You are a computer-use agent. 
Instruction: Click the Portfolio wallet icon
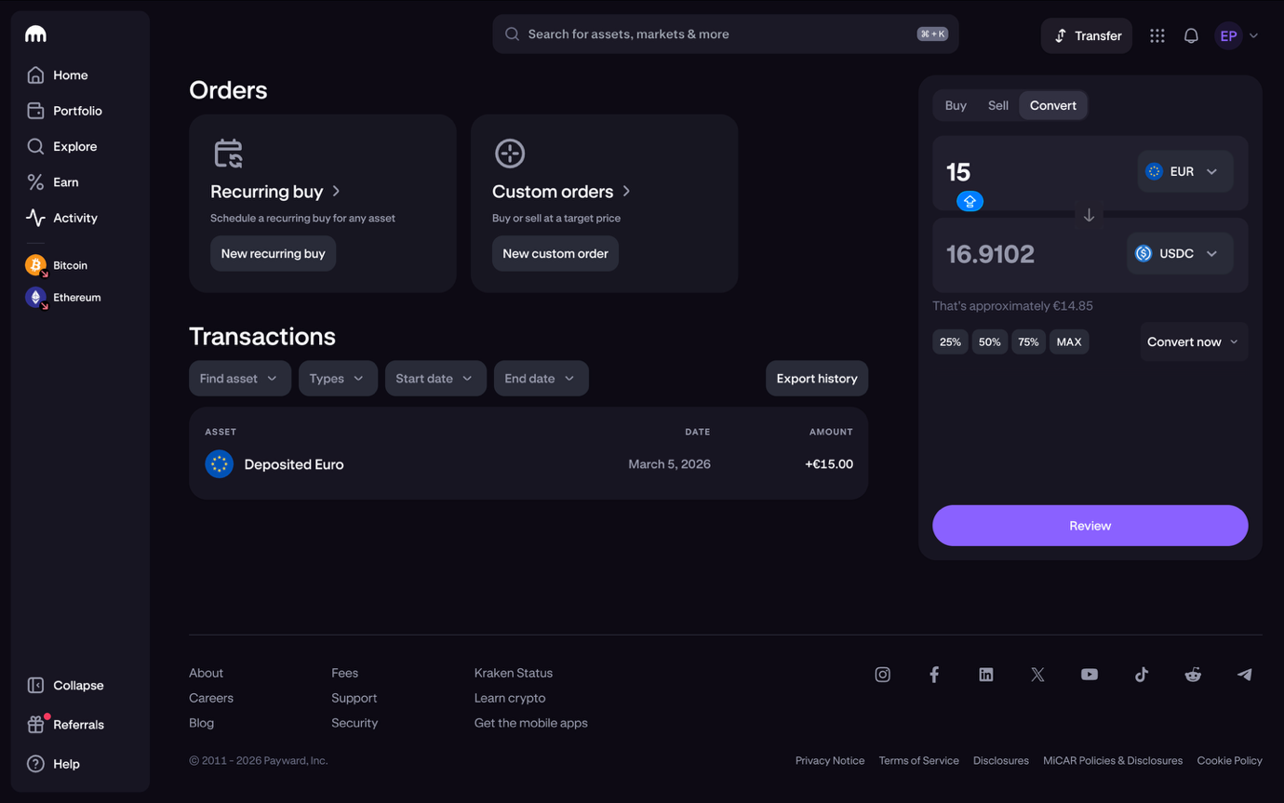[35, 111]
